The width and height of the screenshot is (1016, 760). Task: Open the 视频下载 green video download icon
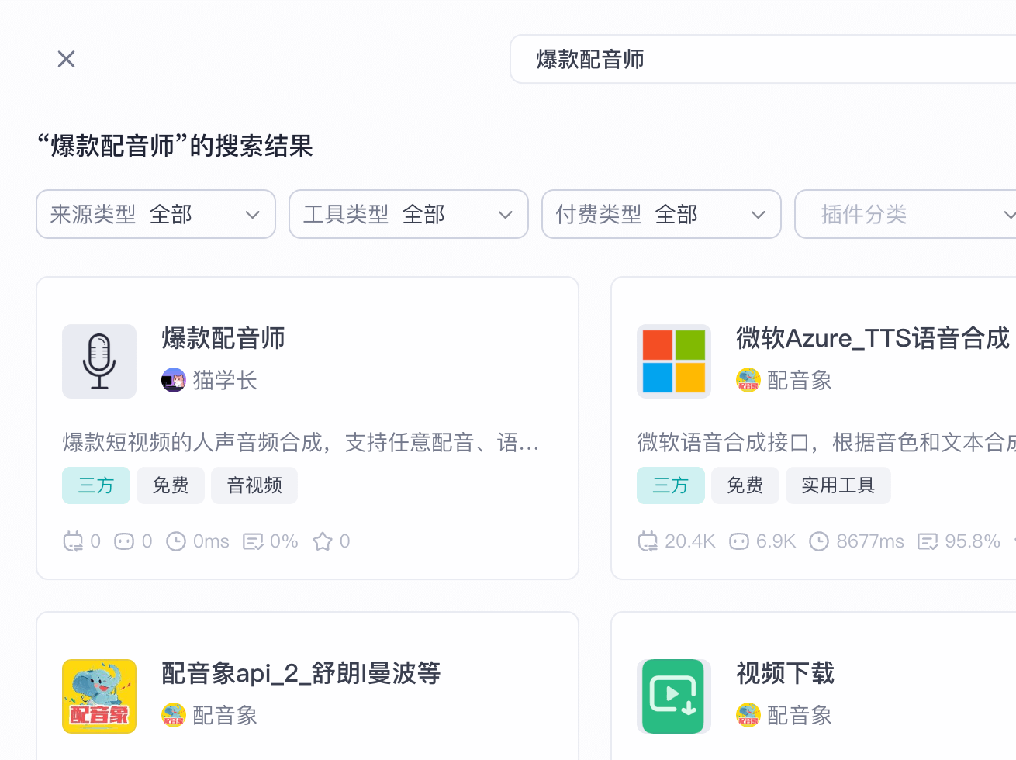pos(673,696)
